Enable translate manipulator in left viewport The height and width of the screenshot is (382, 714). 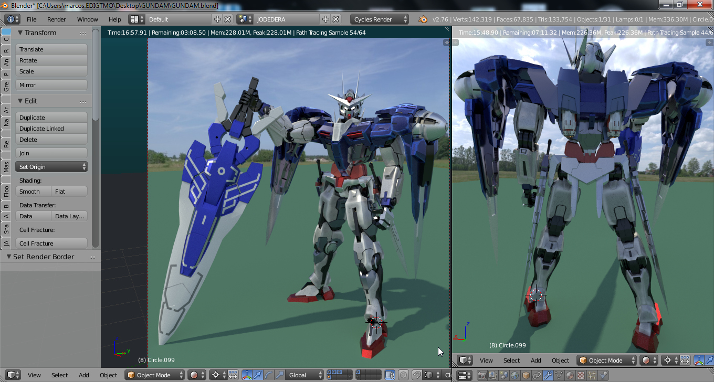pos(258,375)
